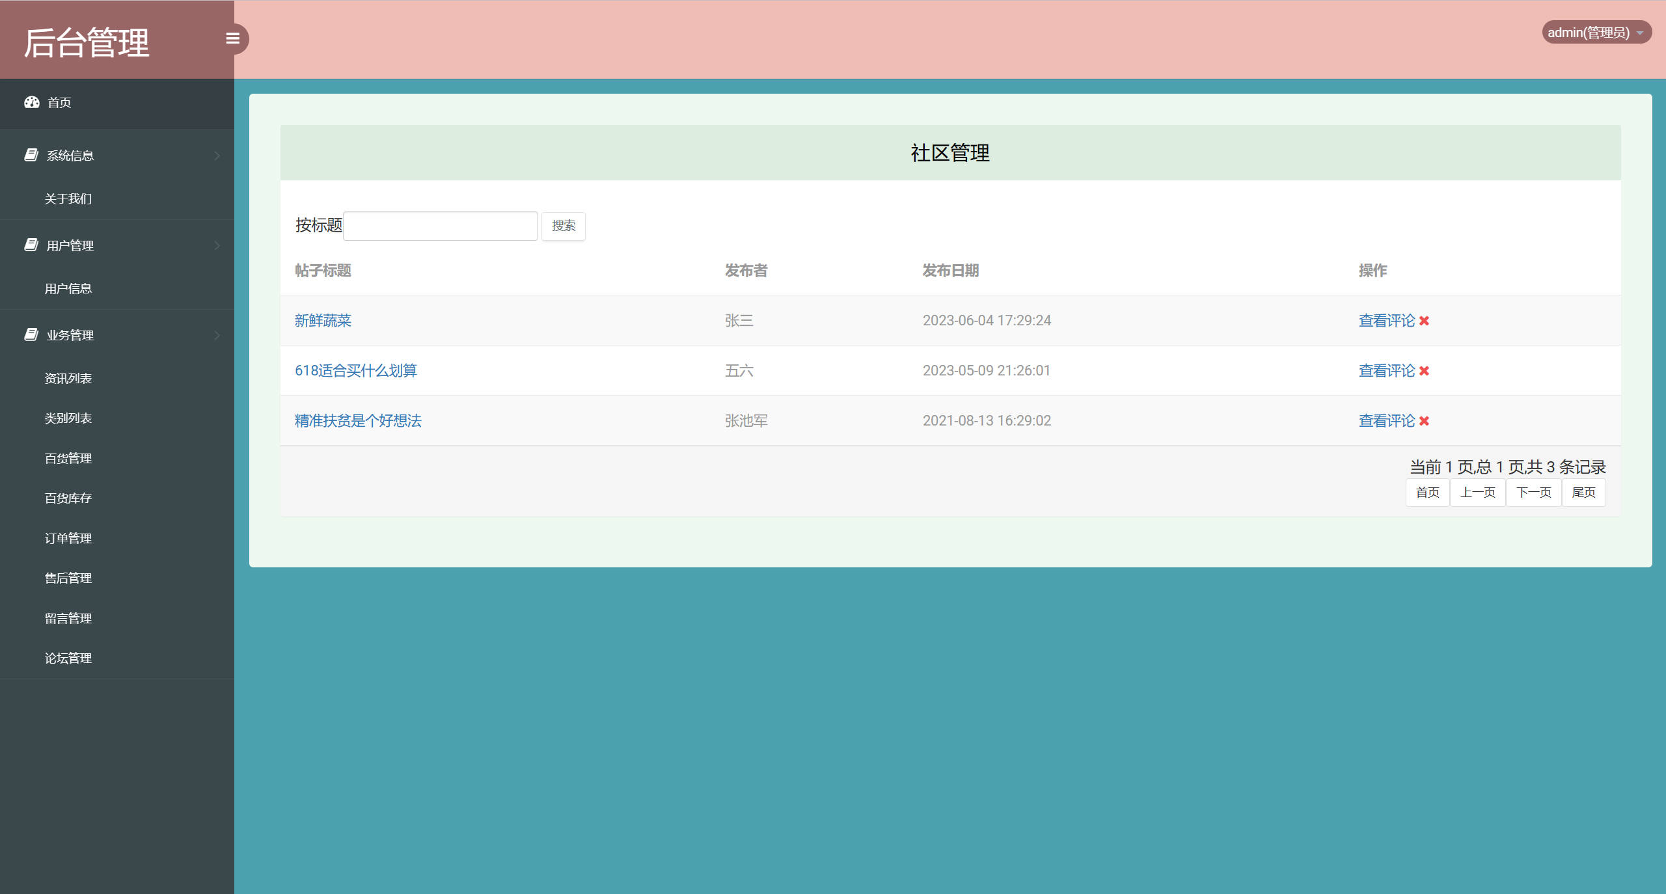Collapse the 系统信息 section chevron

pyautogui.click(x=217, y=156)
